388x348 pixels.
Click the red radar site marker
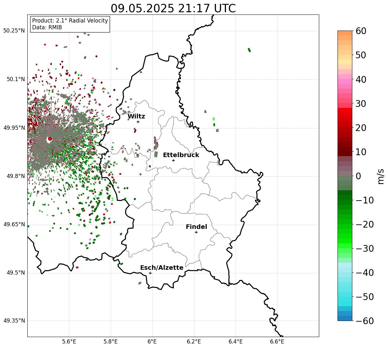(50, 139)
